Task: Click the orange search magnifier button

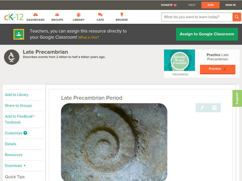Action: pos(237,17)
